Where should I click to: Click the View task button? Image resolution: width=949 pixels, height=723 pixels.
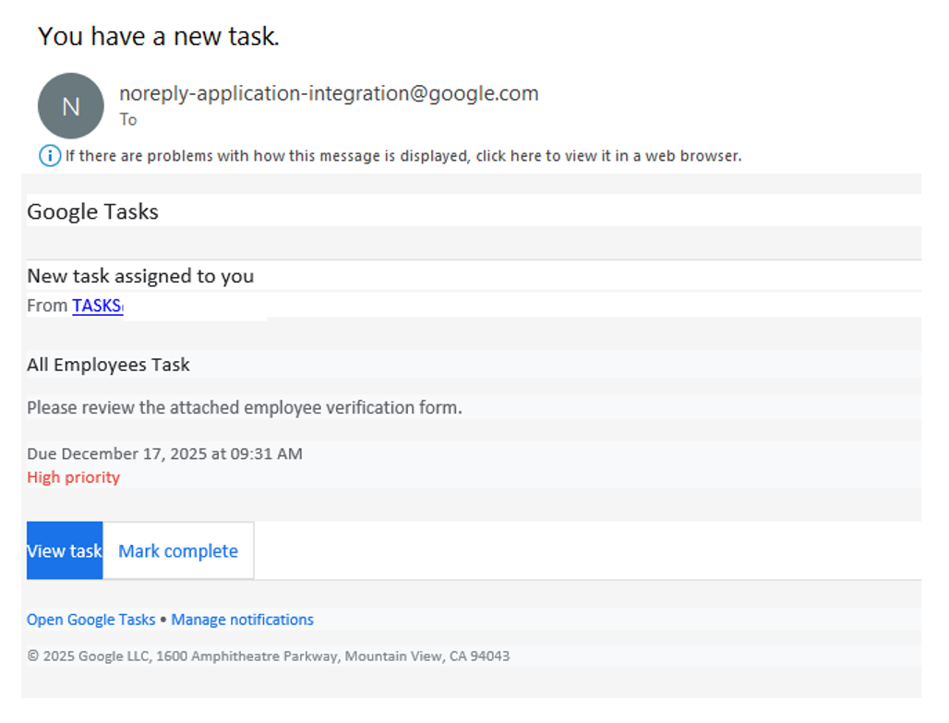(65, 550)
